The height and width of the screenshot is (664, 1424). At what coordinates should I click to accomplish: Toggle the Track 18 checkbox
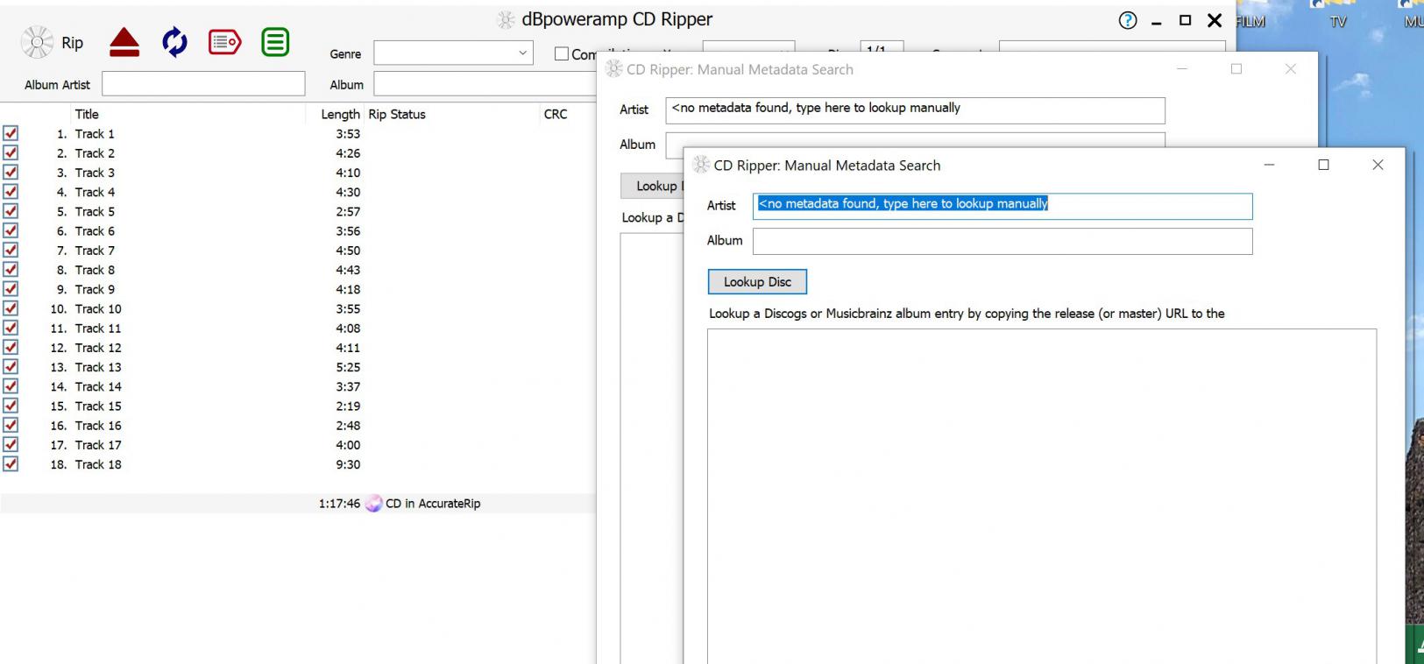pyautogui.click(x=11, y=464)
